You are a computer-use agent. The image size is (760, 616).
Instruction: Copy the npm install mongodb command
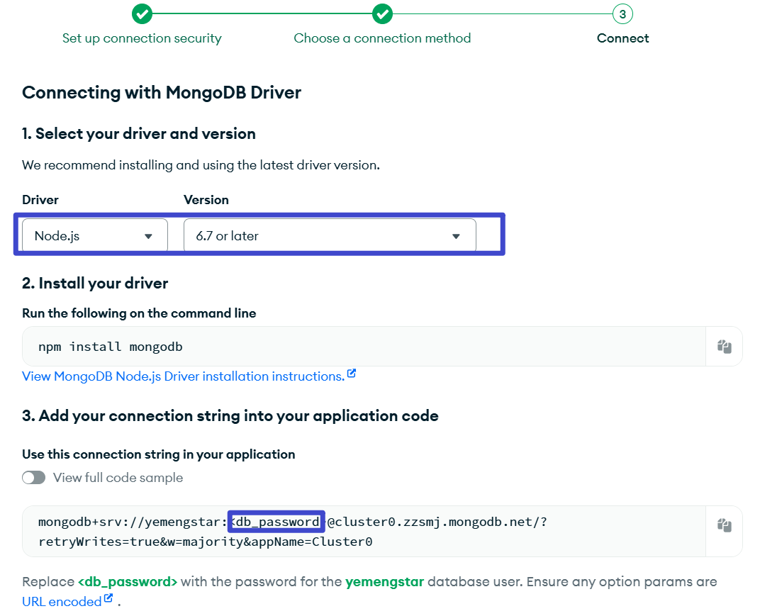(x=724, y=347)
